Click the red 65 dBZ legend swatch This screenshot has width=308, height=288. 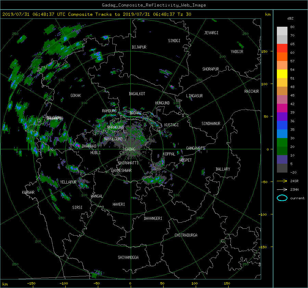[282, 48]
